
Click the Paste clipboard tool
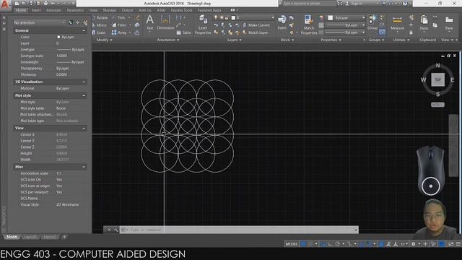(424, 23)
